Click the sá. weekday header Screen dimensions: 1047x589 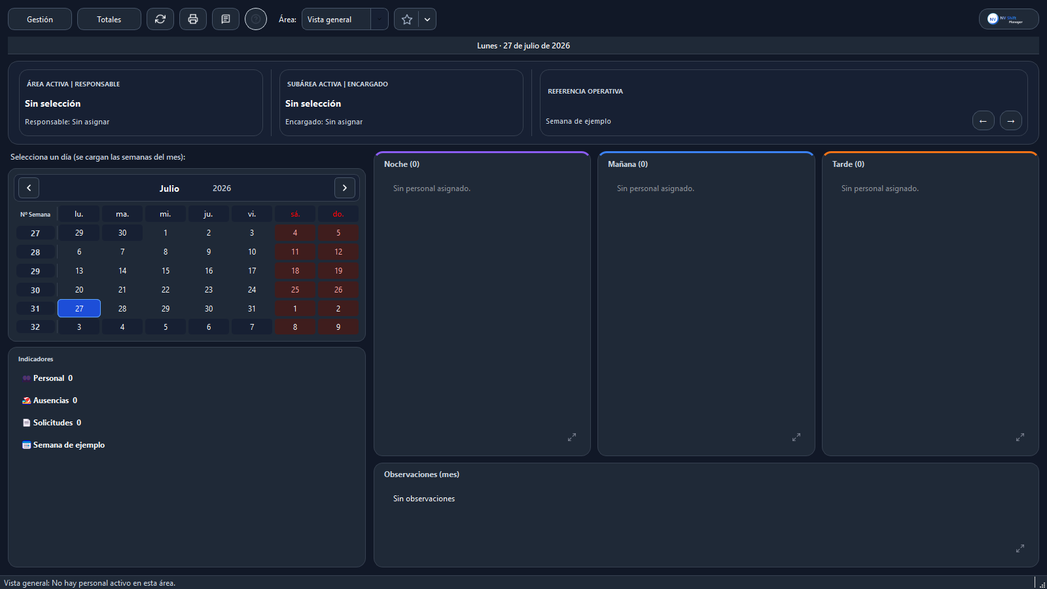pos(295,214)
